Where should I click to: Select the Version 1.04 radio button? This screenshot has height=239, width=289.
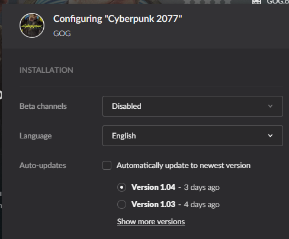(x=121, y=187)
